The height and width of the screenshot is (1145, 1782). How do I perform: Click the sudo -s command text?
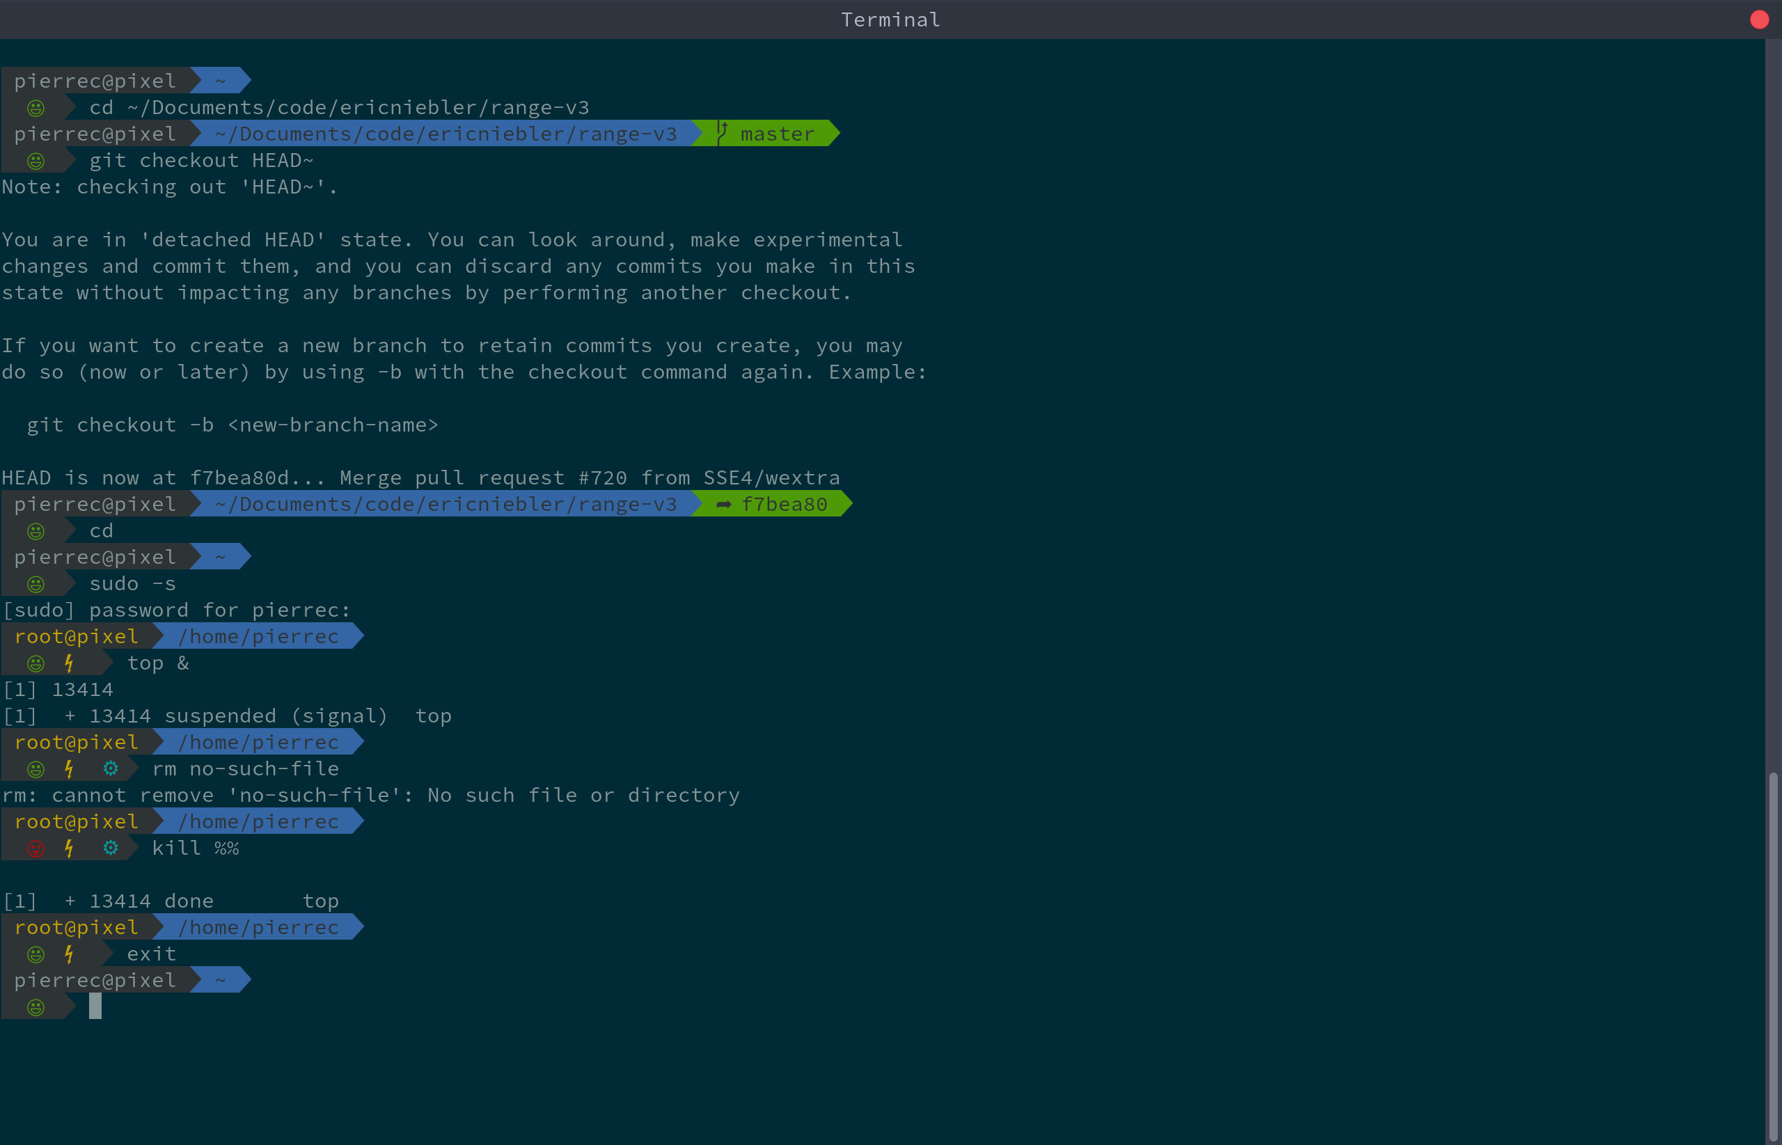coord(132,584)
